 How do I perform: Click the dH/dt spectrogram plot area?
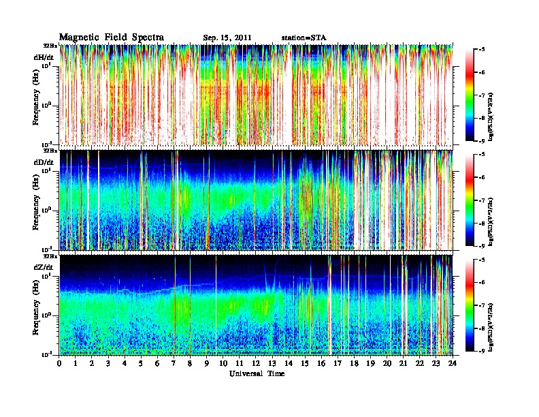pos(256,95)
